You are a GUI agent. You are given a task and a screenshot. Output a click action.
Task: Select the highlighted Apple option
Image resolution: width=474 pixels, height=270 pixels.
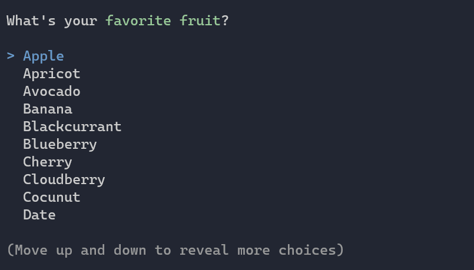tap(44, 56)
